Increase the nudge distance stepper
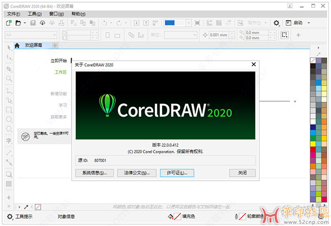Screen dimensions: 331x226 pos(232,33)
